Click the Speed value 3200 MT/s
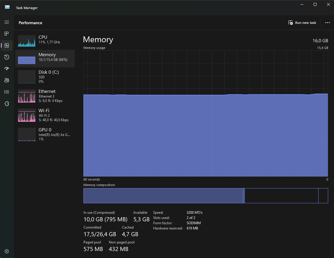Image resolution: width=334 pixels, height=258 pixels. [x=195, y=213]
